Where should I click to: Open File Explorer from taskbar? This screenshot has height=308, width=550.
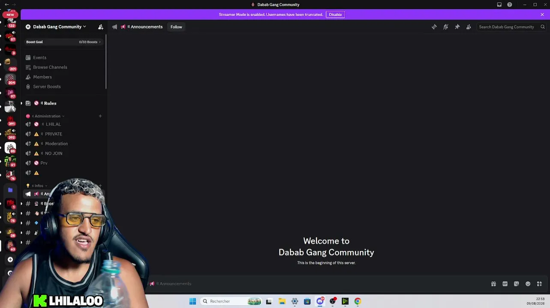(282, 301)
